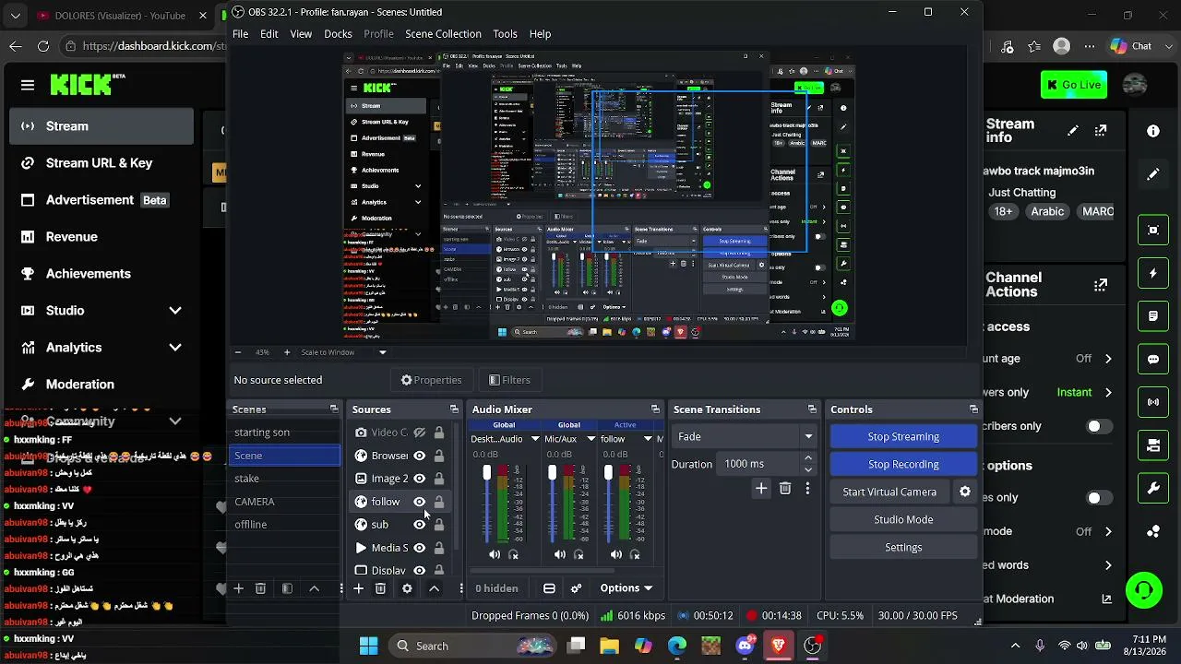1181x664 pixels.
Task: Mute the Mic/Aux speaker icon
Action: (x=560, y=554)
